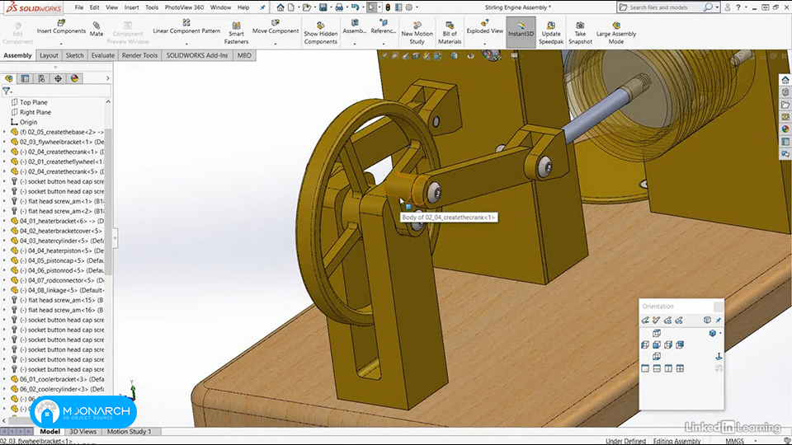This screenshot has height=445, width=792.
Task: Switch to the Sketch tab
Action: 75,55
